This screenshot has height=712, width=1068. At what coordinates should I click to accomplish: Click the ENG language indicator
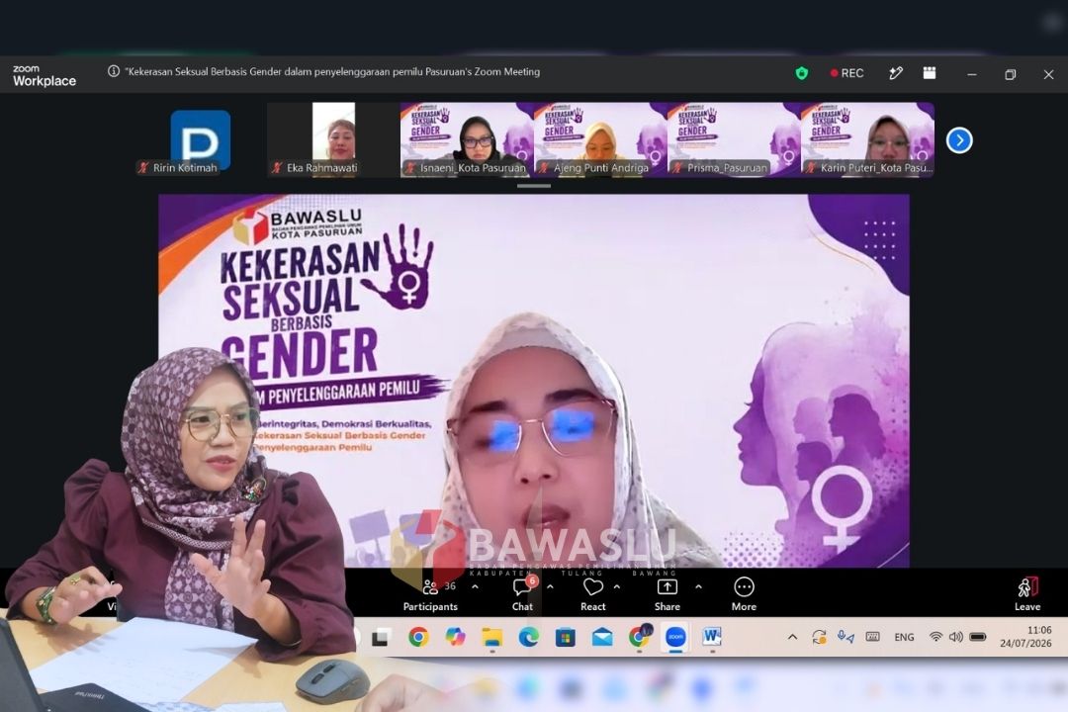(x=904, y=637)
